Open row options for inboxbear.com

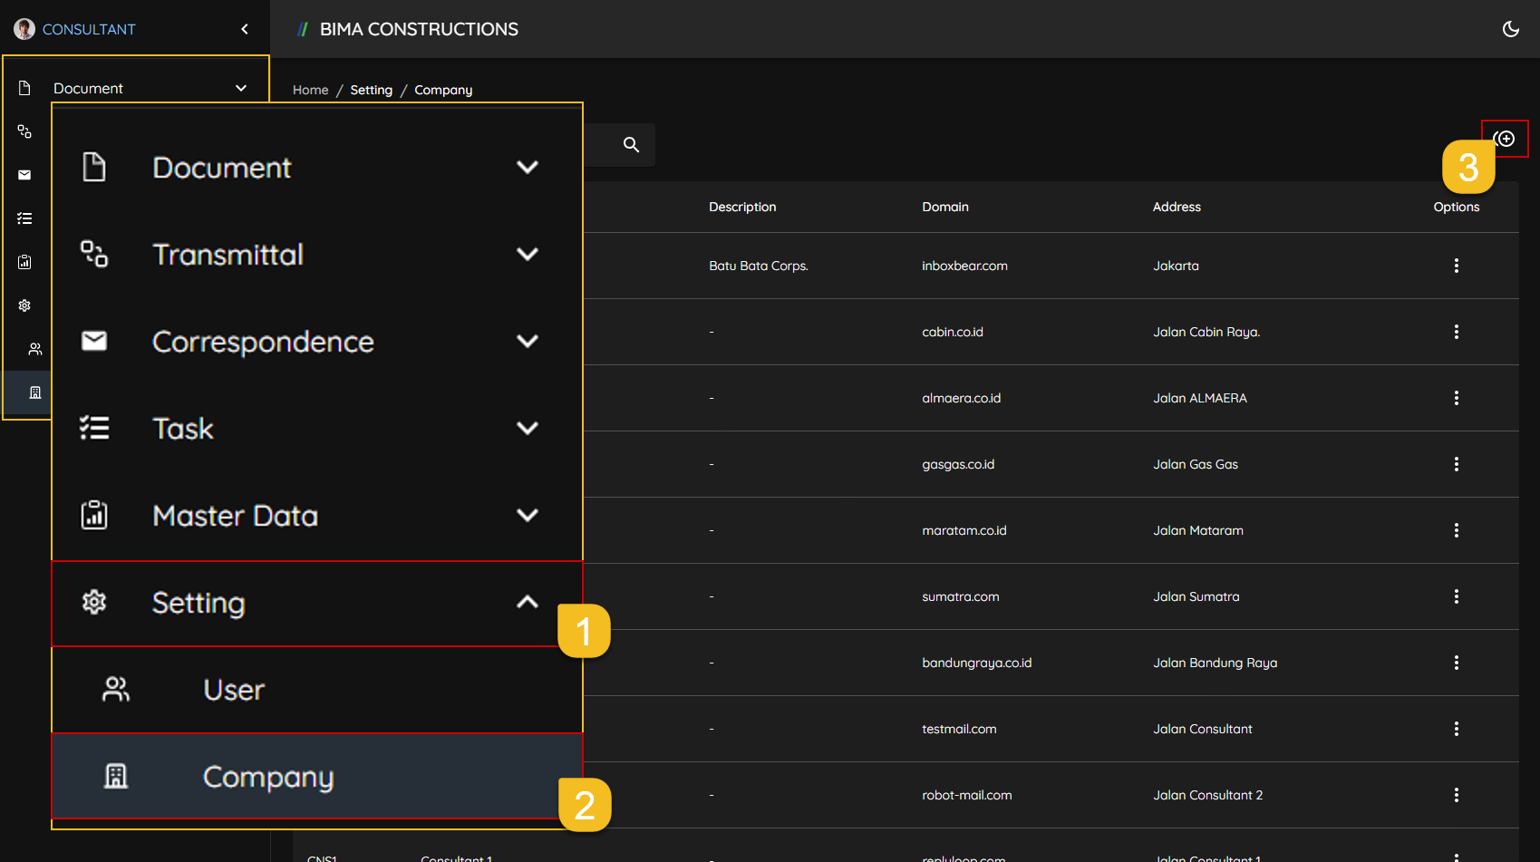pyautogui.click(x=1456, y=266)
